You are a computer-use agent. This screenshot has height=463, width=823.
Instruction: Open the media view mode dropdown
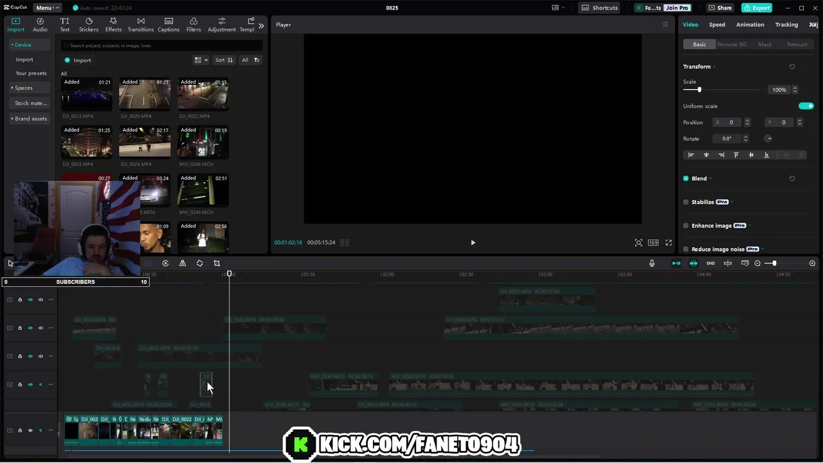click(201, 60)
